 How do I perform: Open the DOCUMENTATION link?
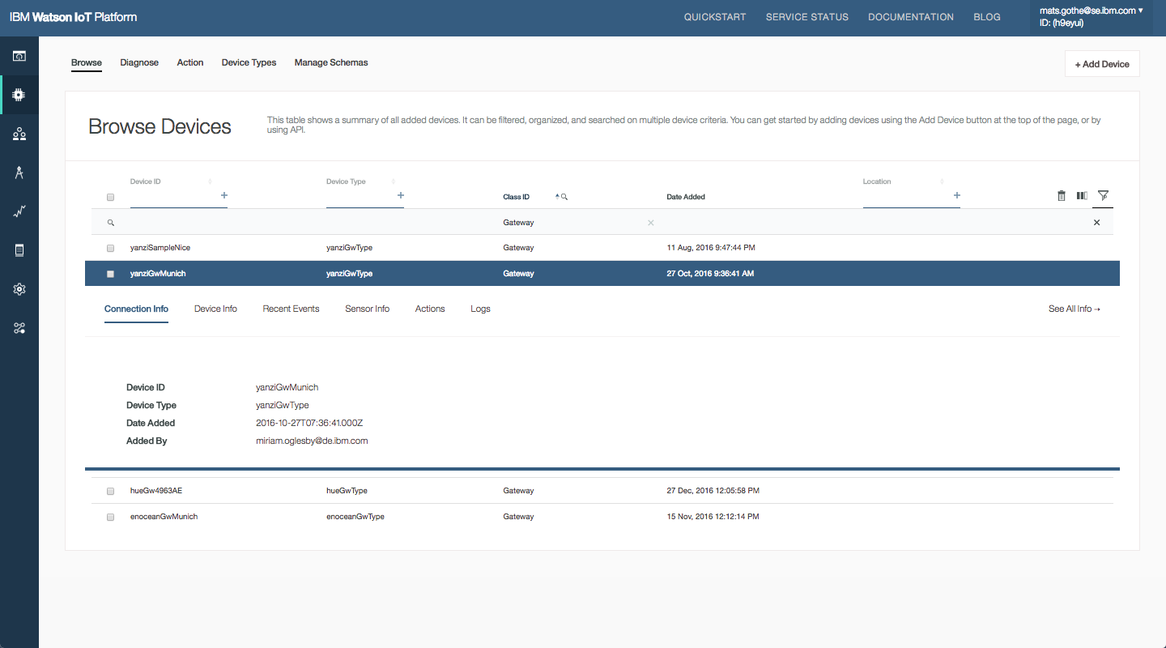click(x=911, y=17)
